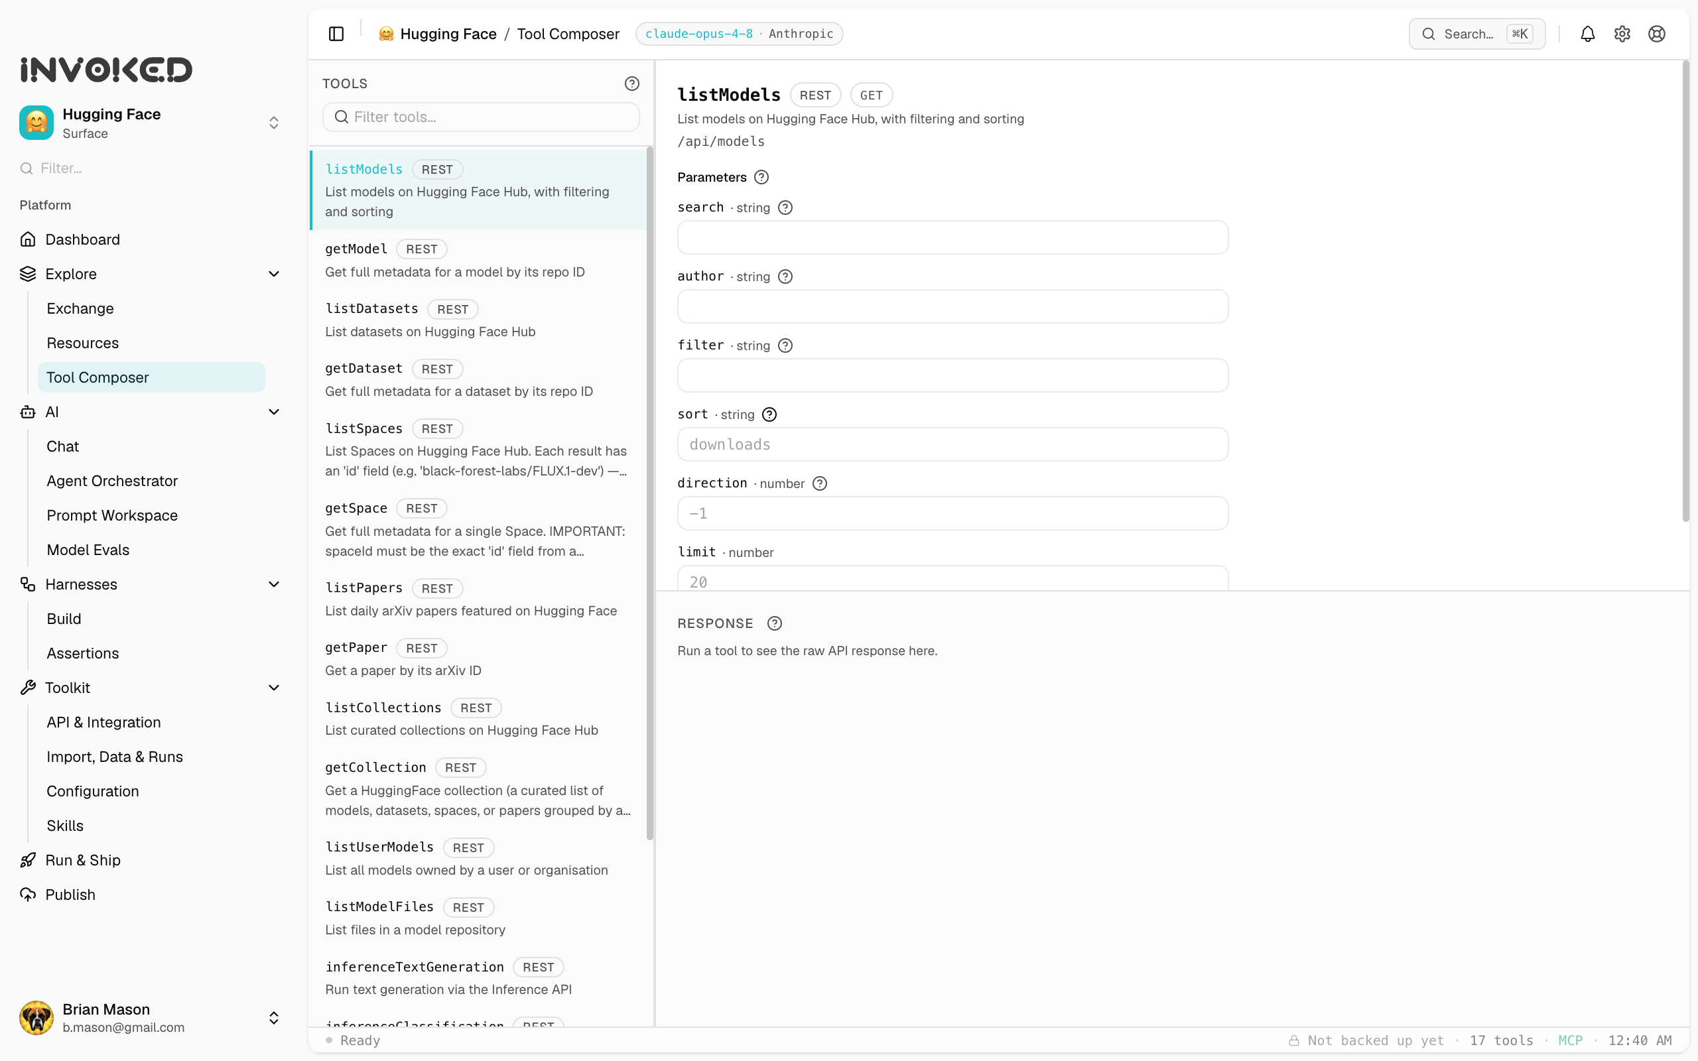
Task: Click the Hugging Face emoji in breadcrumb
Action: (x=386, y=34)
